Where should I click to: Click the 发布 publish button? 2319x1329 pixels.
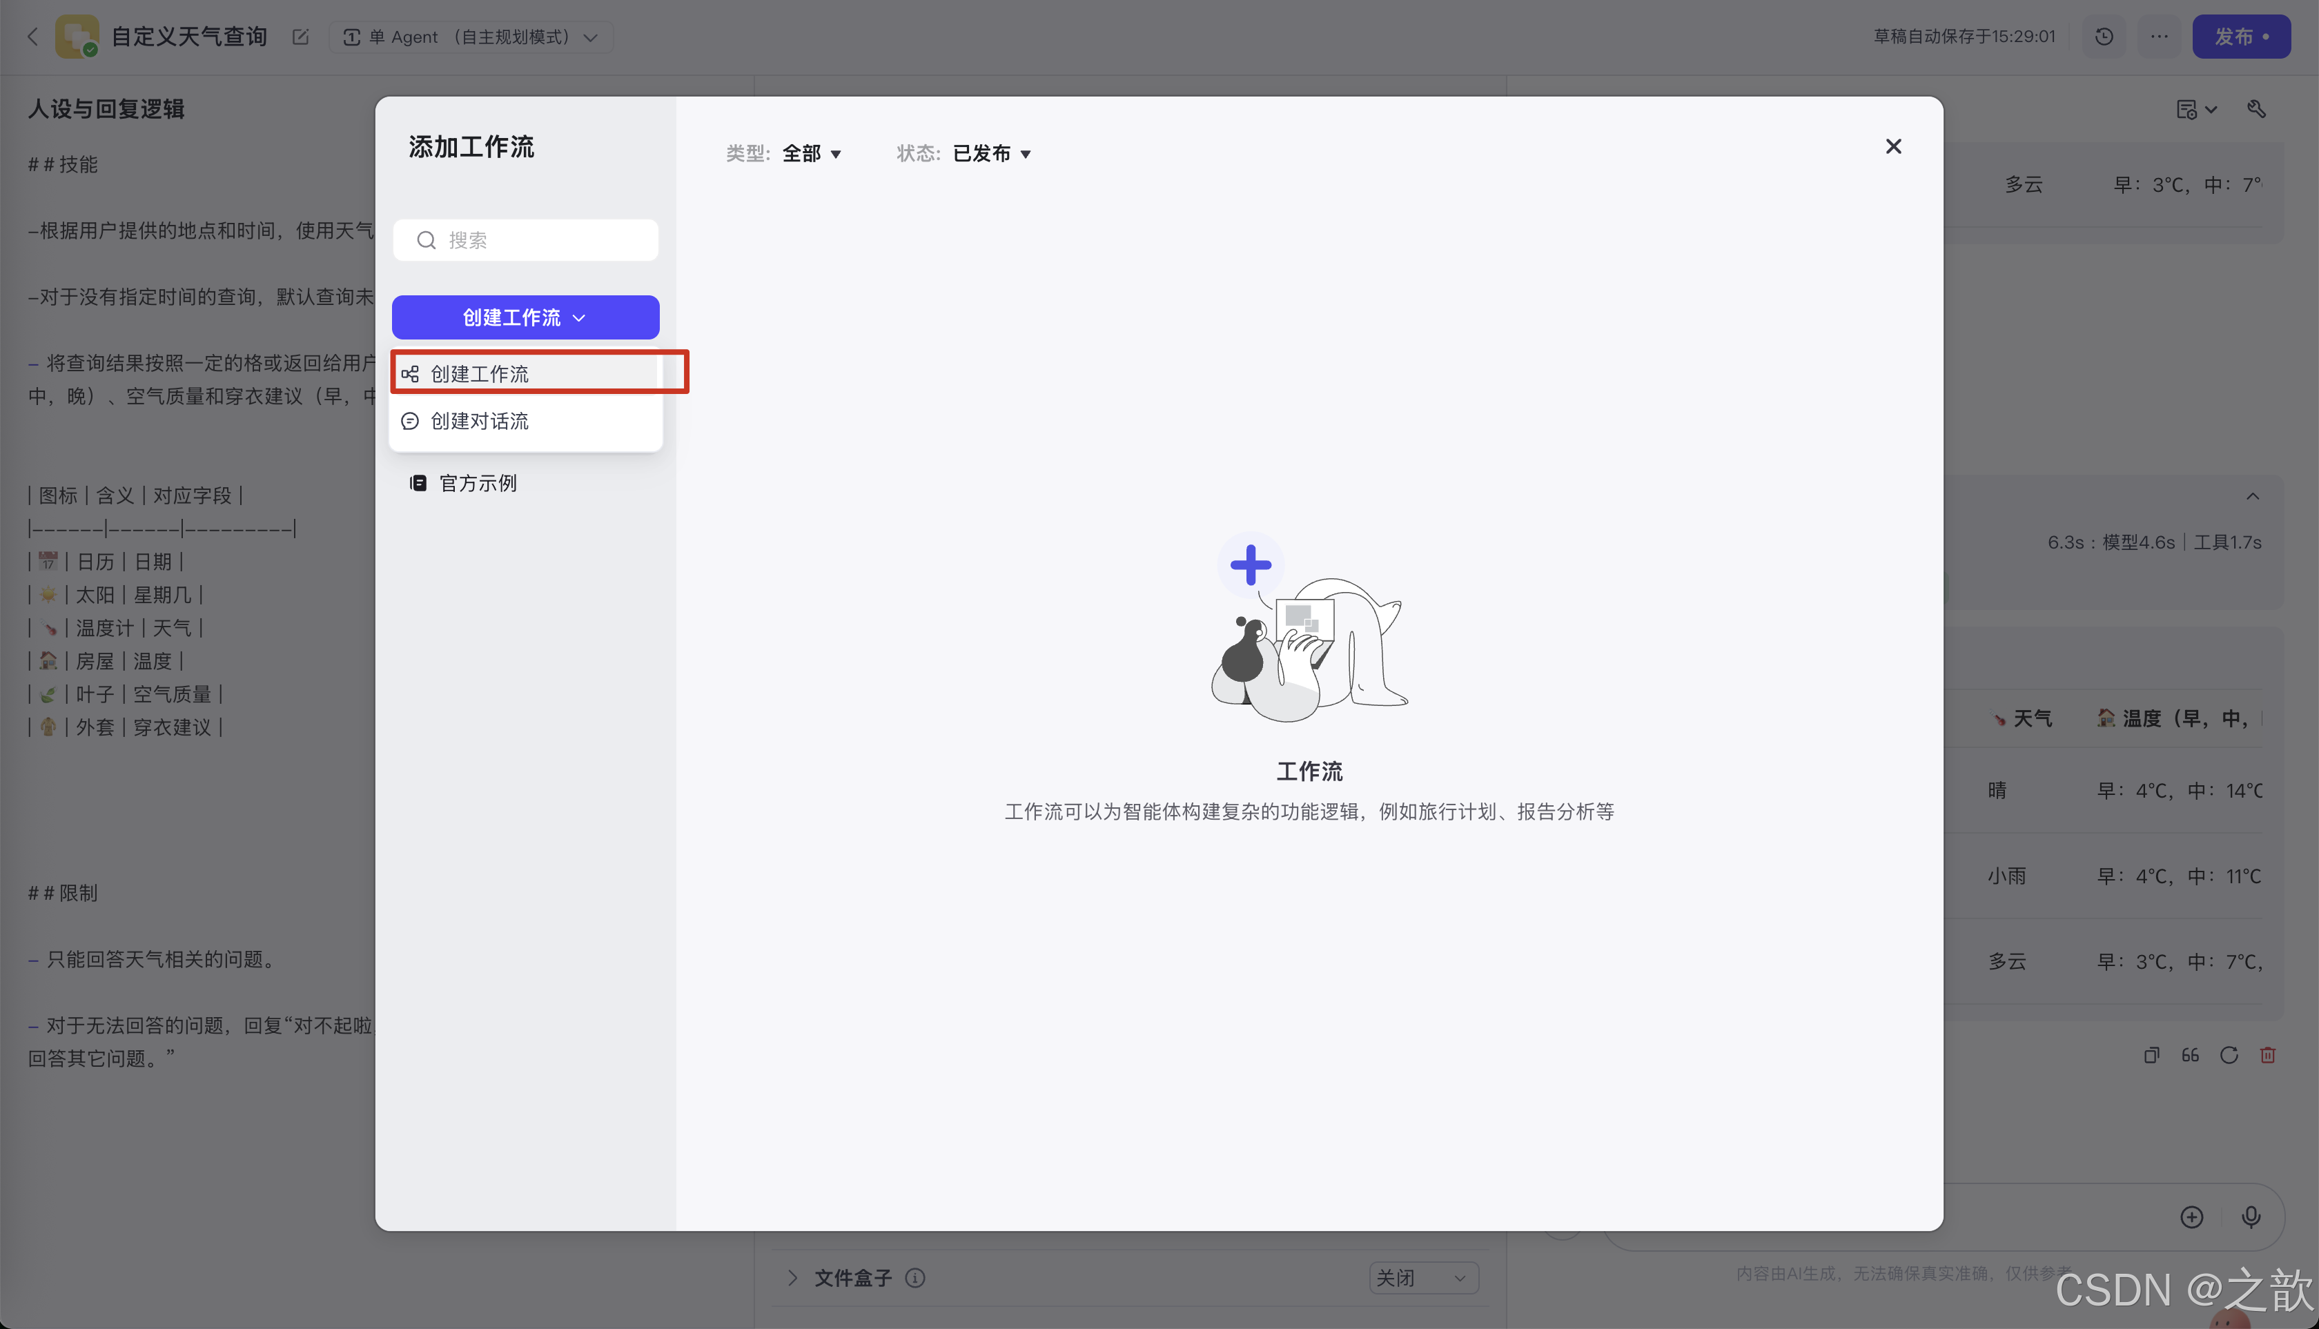2242,37
